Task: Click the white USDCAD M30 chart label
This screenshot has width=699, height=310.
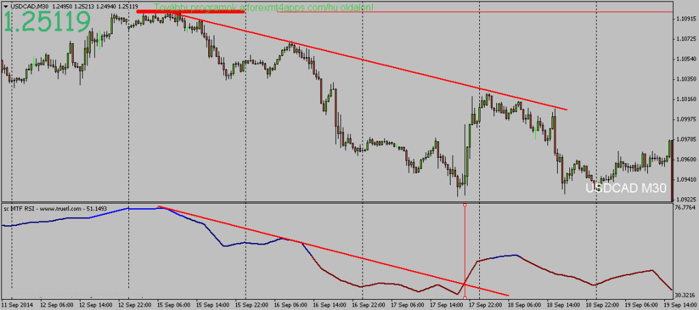Action: click(x=625, y=188)
